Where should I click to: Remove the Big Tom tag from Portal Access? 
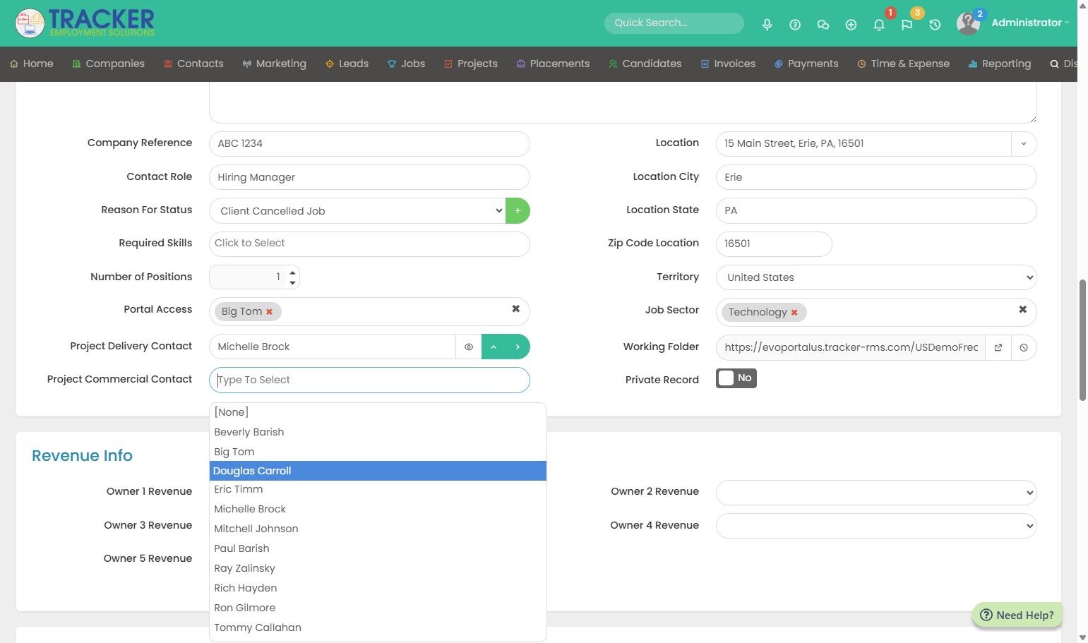tap(269, 312)
